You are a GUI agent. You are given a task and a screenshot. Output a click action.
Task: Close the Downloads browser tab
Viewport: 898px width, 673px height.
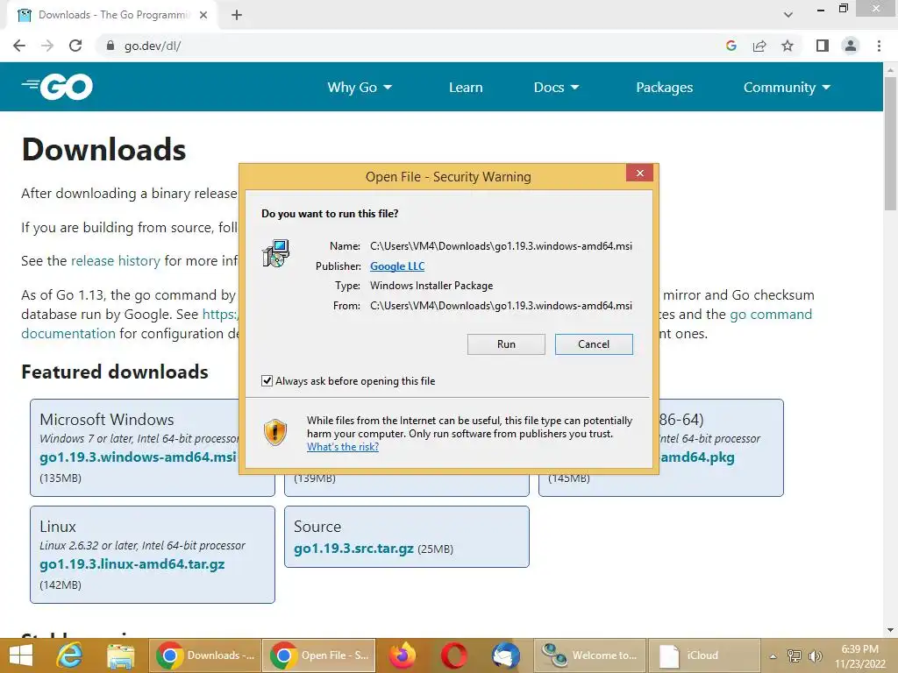pyautogui.click(x=203, y=15)
